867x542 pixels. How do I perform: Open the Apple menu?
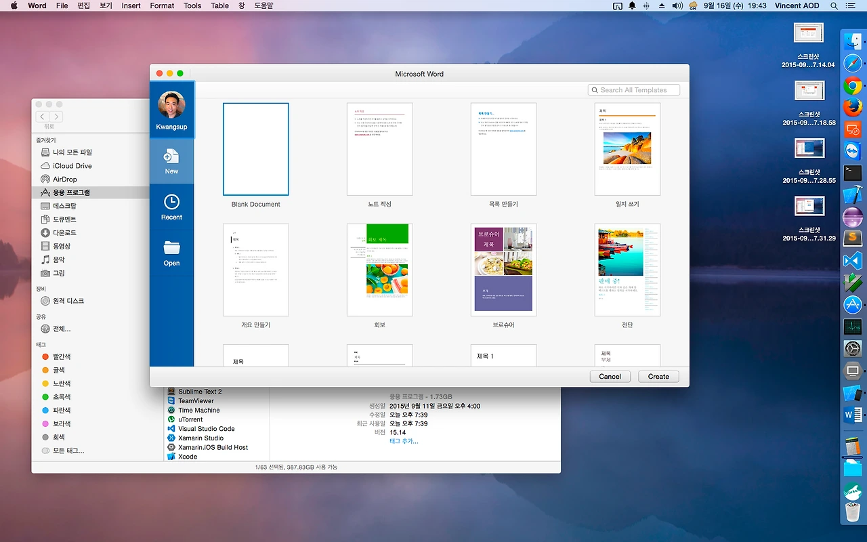coord(14,5)
